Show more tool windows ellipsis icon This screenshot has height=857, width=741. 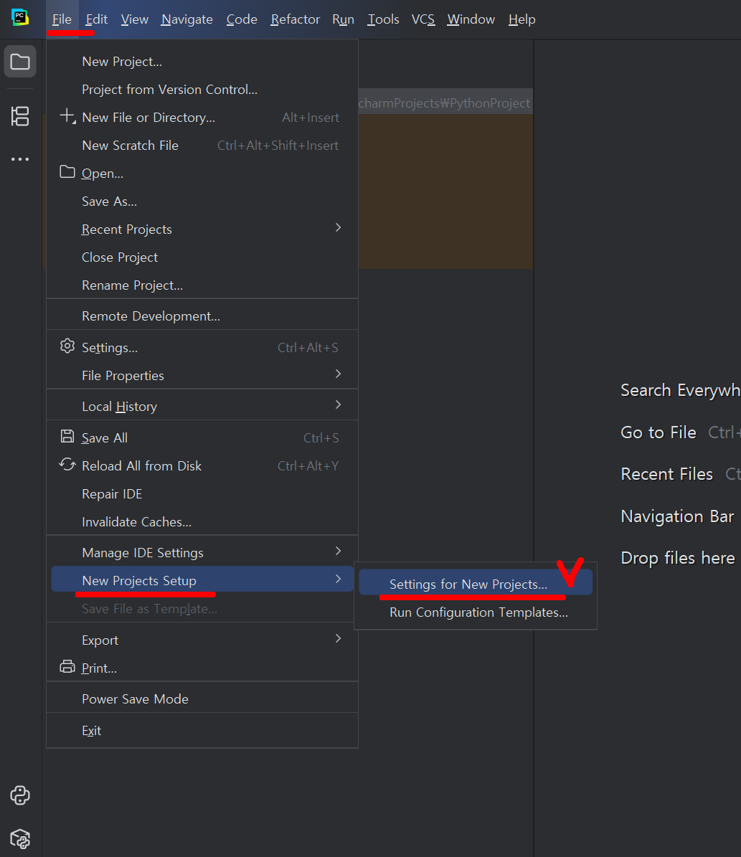20,159
